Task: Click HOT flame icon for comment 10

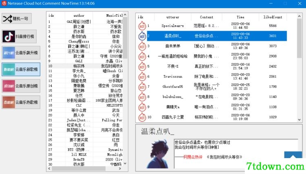Action: click(142, 117)
